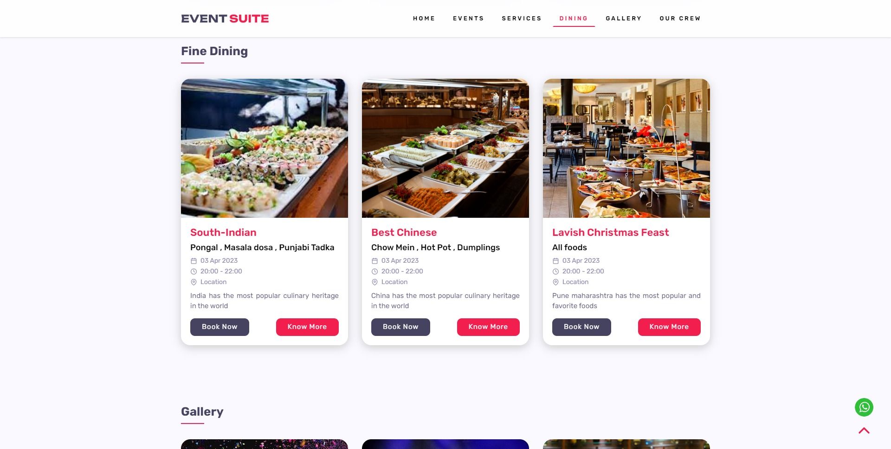Click Know More on South-Indian card

pyautogui.click(x=307, y=327)
